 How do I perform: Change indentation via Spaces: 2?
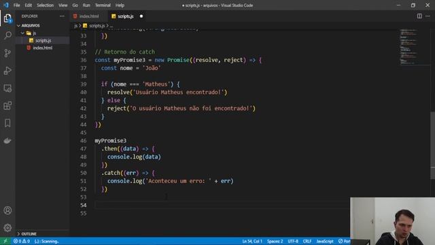point(275,241)
